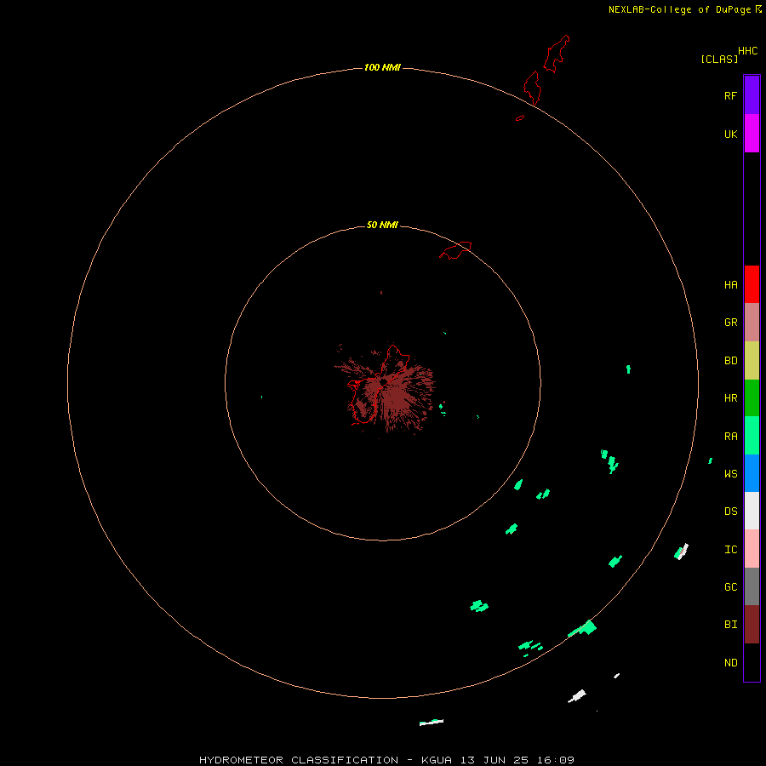766x766 pixels.
Task: Click the NEXLAB-College of DuPage credit text
Action: 679,9
